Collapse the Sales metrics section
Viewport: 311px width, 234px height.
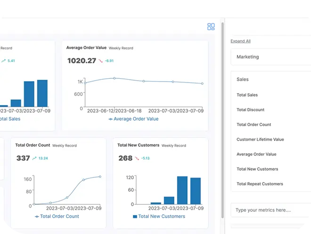[243, 80]
